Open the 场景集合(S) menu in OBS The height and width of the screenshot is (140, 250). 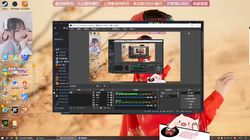(x=116, y=29)
